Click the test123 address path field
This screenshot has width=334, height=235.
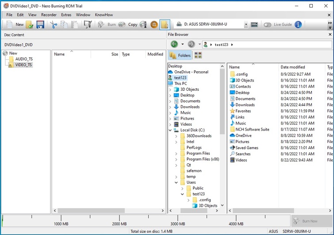click(267, 45)
